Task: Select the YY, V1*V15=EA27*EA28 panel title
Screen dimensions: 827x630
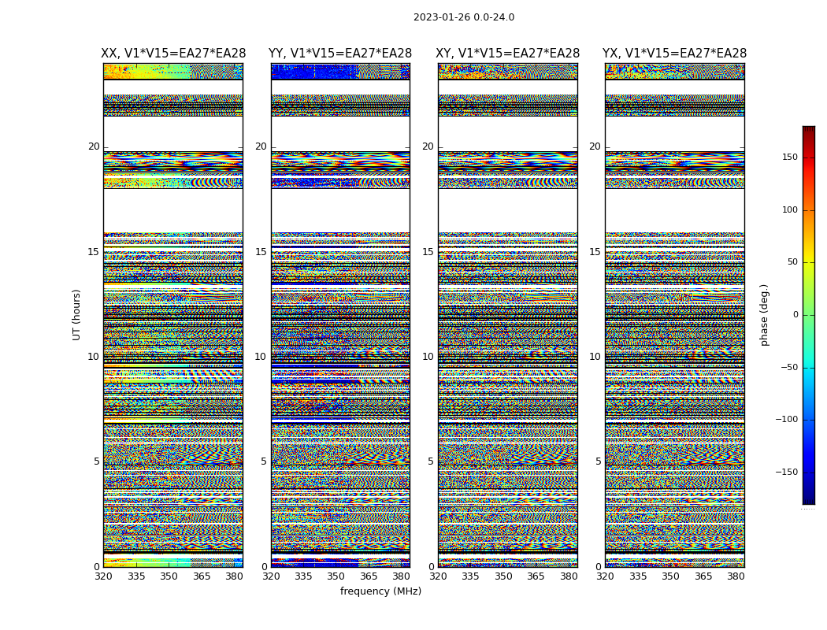Action: 340,54
